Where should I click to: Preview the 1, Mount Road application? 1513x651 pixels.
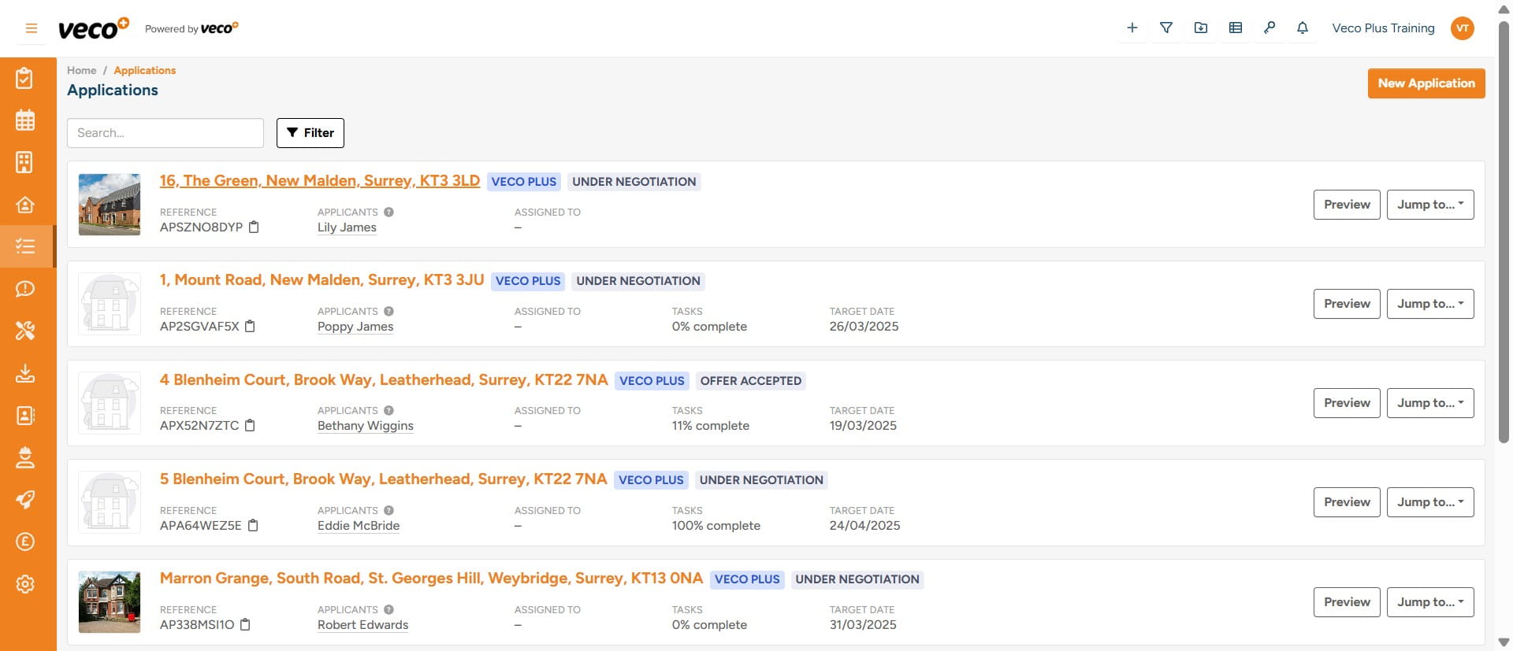1347,304
